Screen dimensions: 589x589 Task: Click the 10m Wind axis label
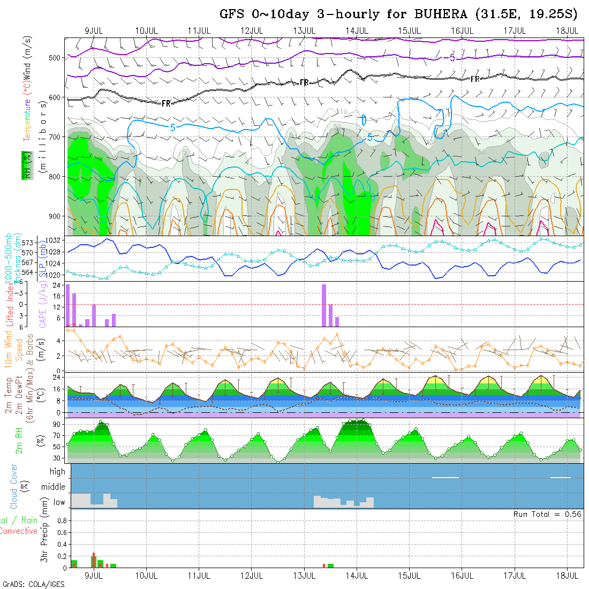point(9,349)
